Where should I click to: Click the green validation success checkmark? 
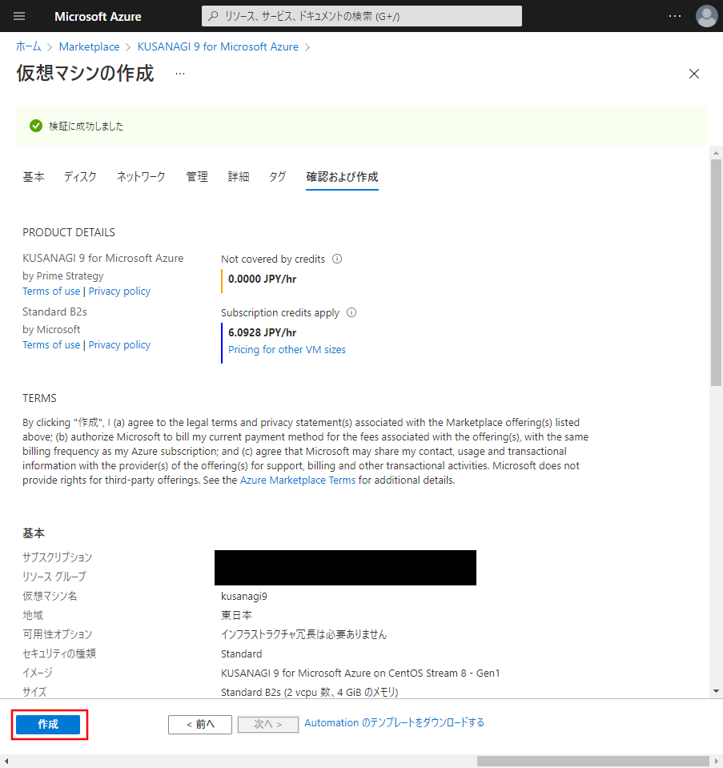pos(36,126)
